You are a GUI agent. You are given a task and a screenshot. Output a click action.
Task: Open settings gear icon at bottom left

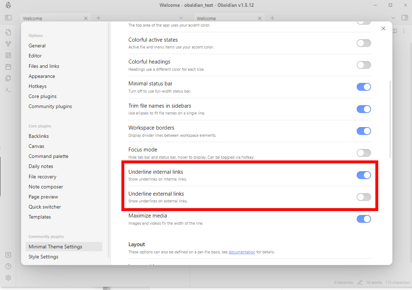8,278
